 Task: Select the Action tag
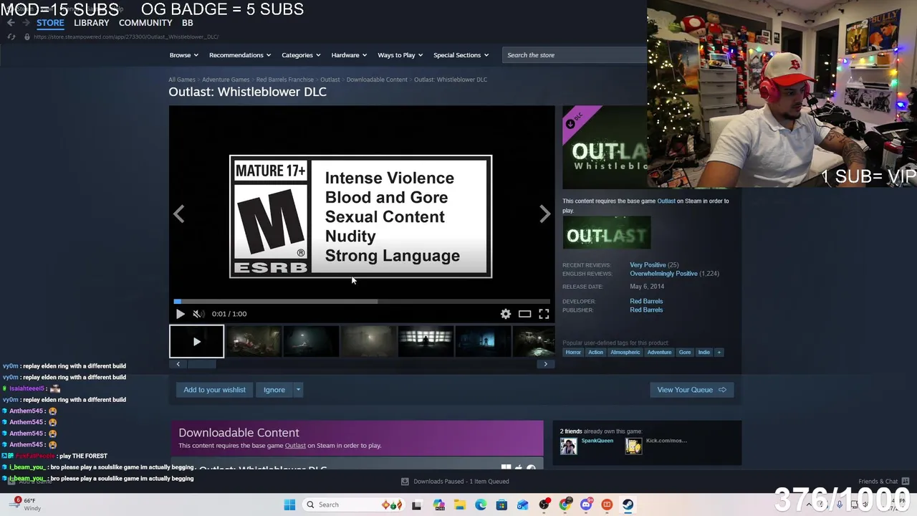pos(596,353)
